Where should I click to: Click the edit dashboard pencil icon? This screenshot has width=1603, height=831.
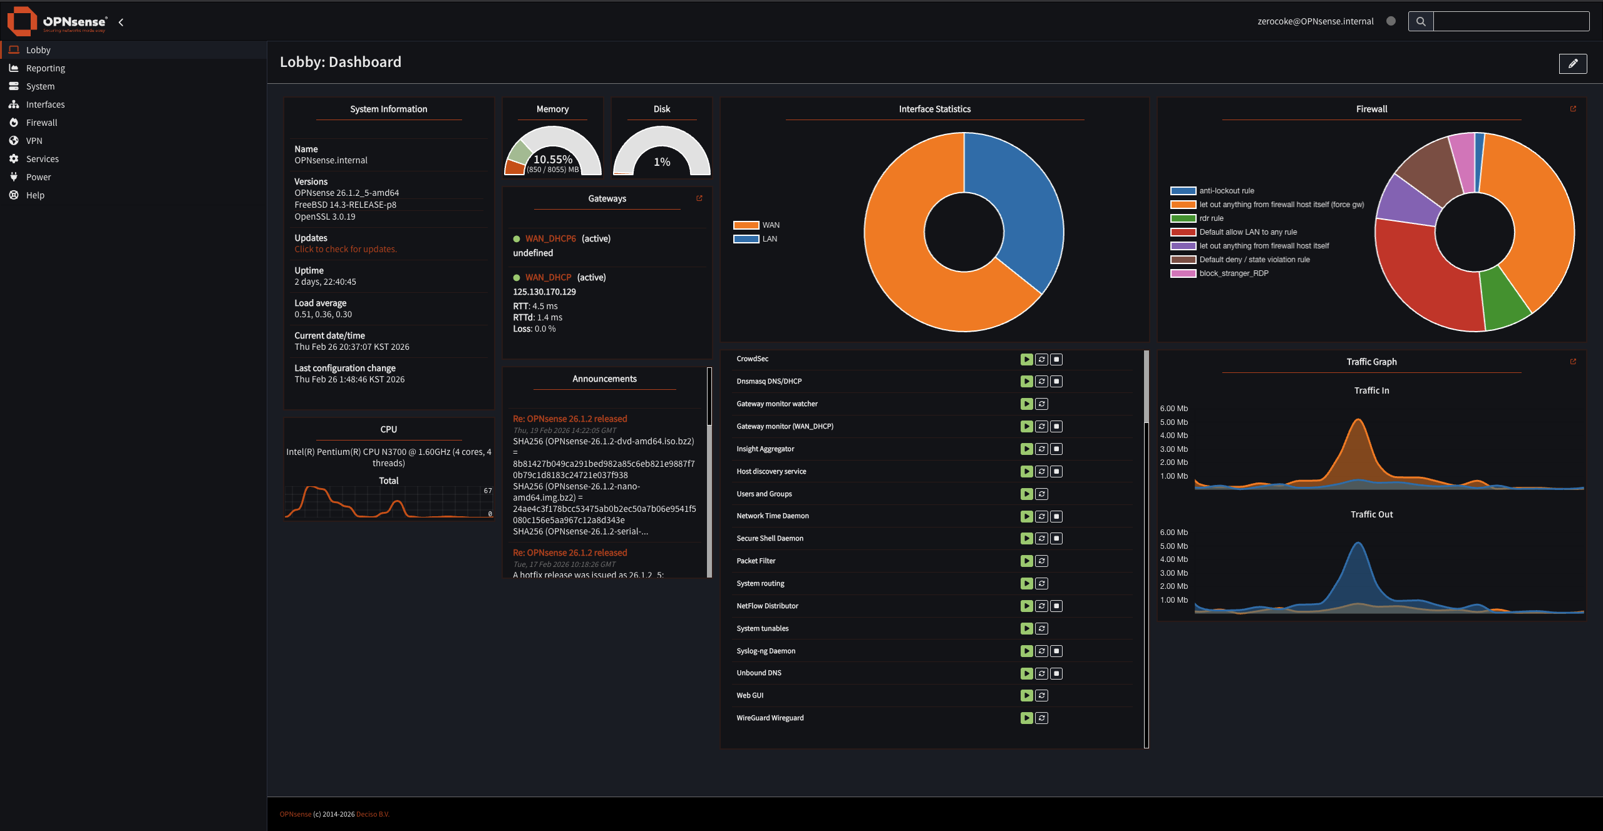(1572, 63)
